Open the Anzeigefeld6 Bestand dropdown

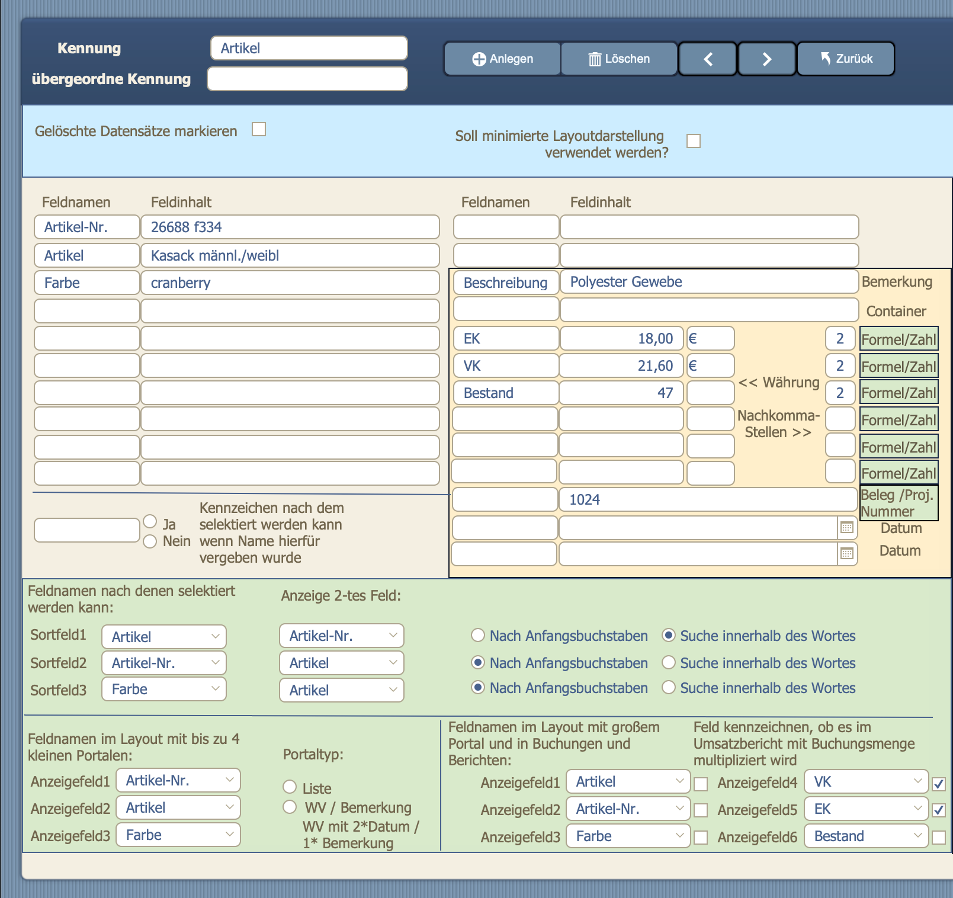pyautogui.click(x=866, y=836)
